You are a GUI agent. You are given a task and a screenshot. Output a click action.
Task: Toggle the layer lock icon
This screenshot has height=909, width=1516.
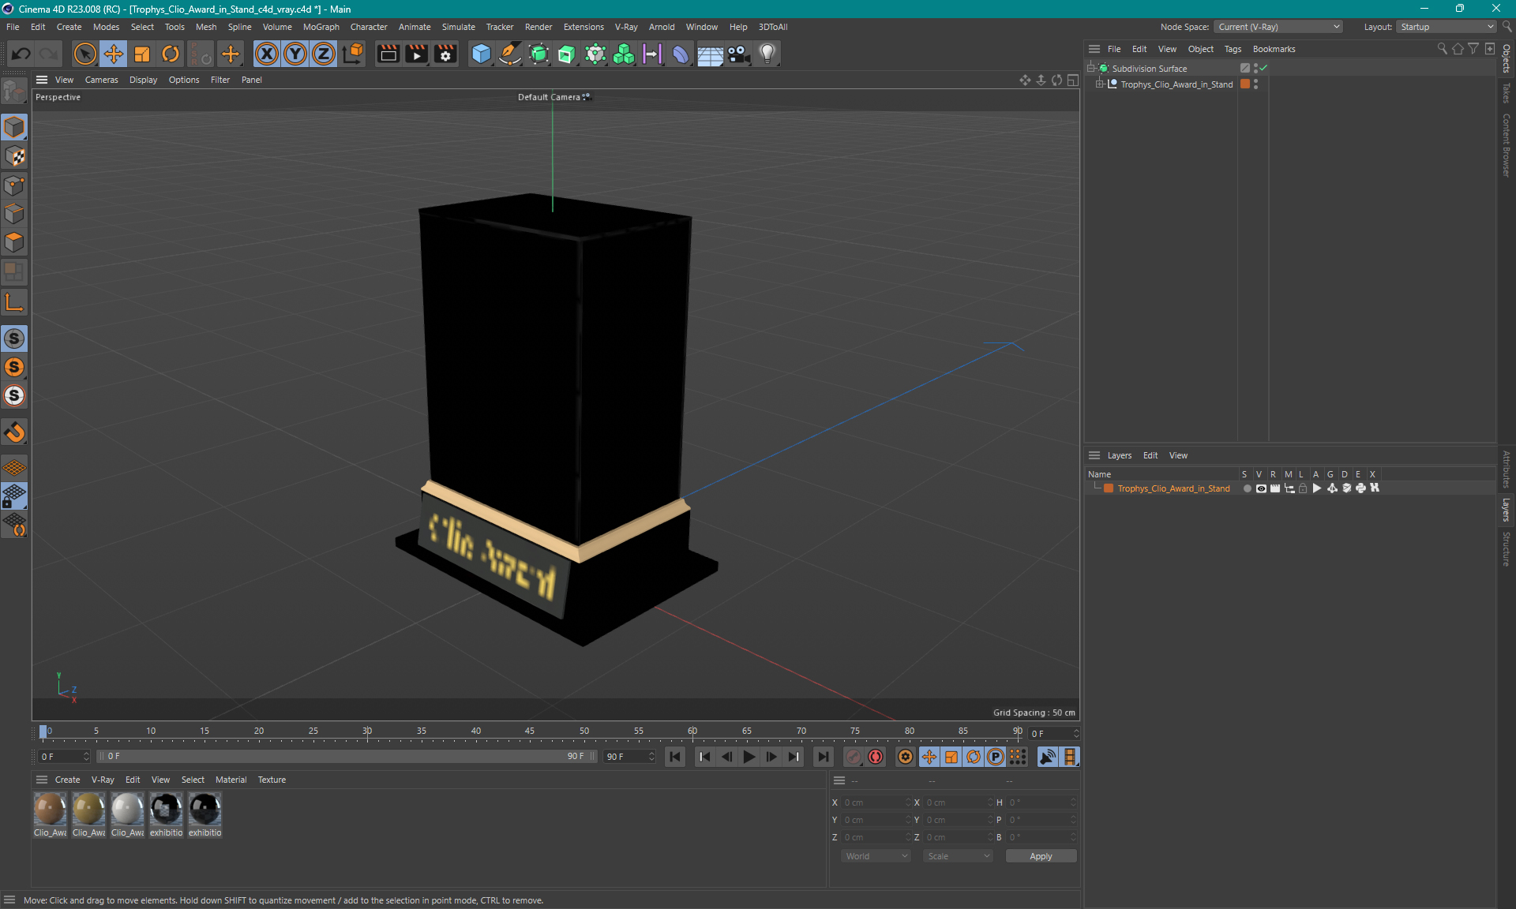(x=1304, y=488)
